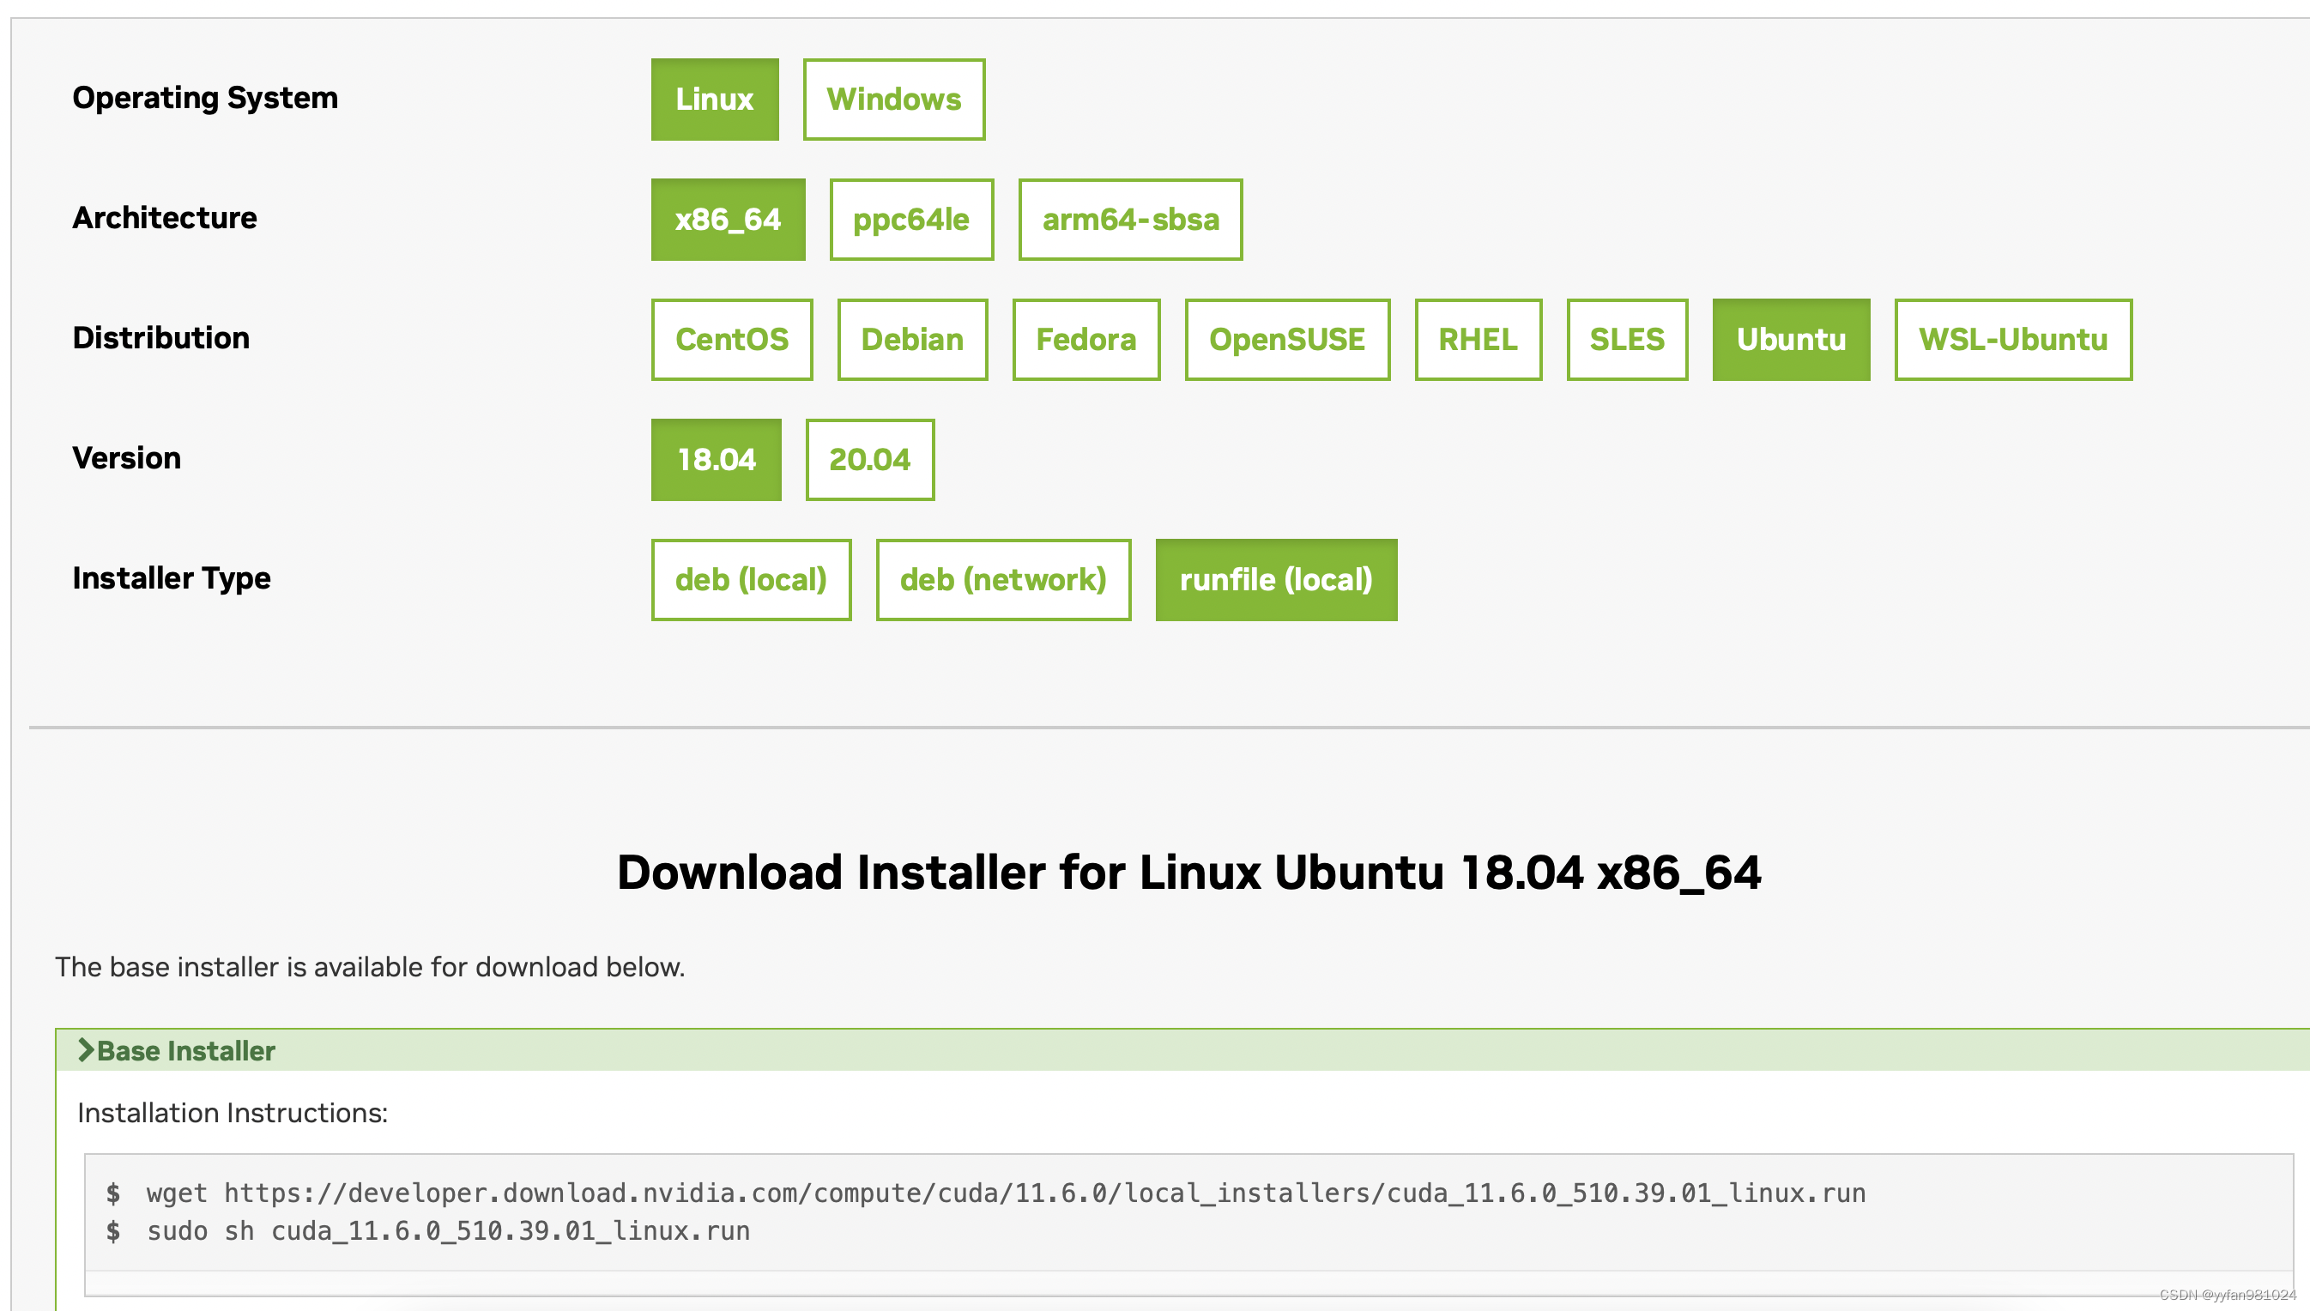The height and width of the screenshot is (1311, 2310).
Task: Click the Installer Type label
Action: [171, 578]
